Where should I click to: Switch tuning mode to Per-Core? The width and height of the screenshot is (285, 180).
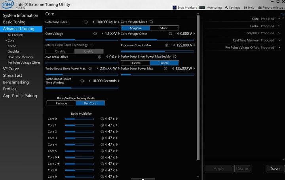tap(90, 103)
